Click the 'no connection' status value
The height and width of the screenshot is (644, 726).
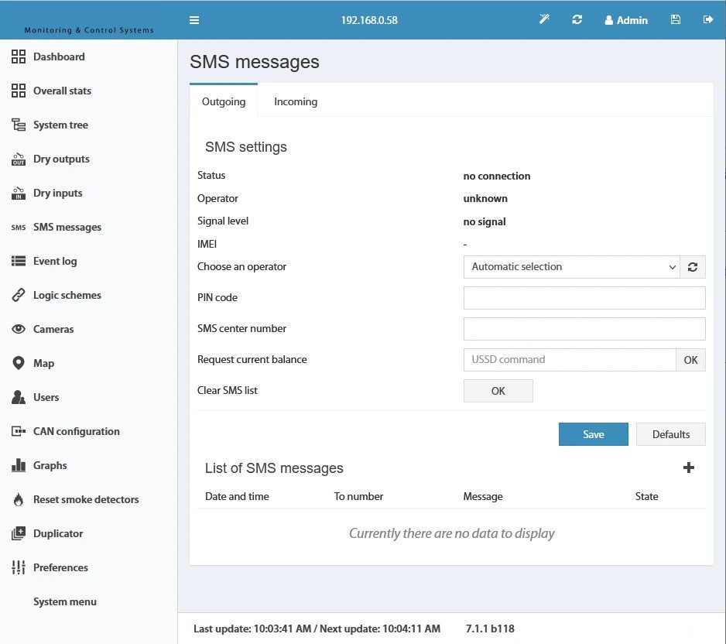tap(497, 176)
